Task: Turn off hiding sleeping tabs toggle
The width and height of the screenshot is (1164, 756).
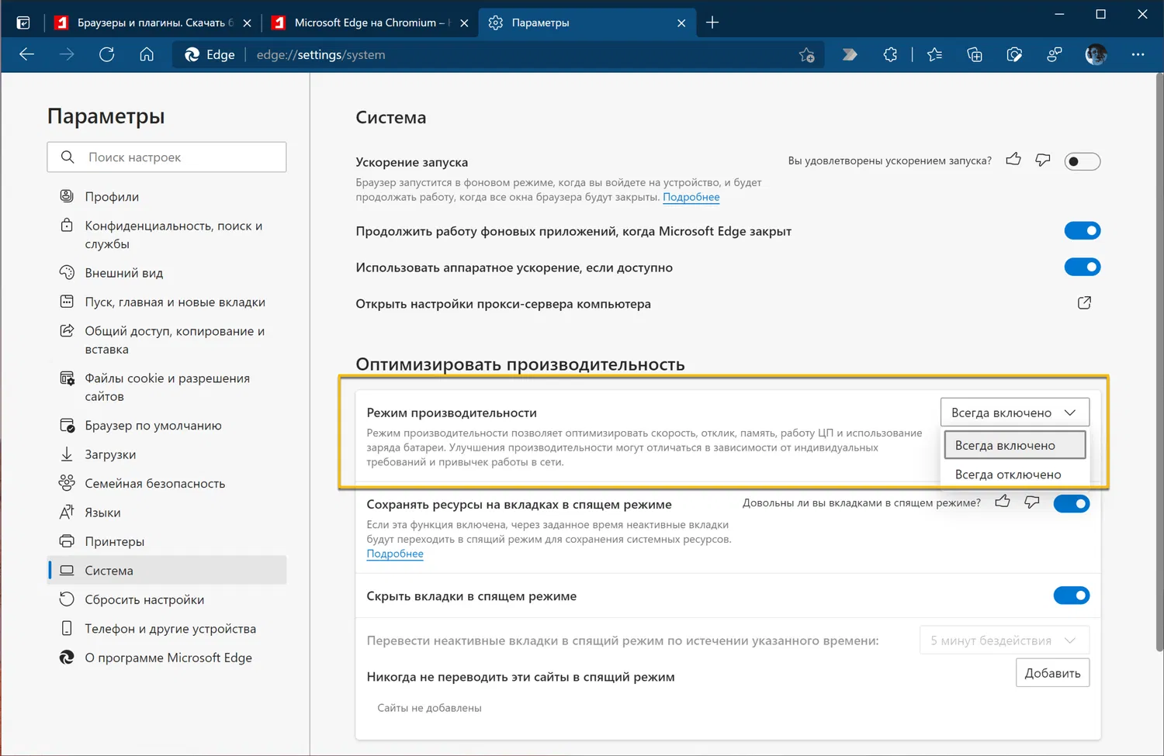Action: 1071,595
